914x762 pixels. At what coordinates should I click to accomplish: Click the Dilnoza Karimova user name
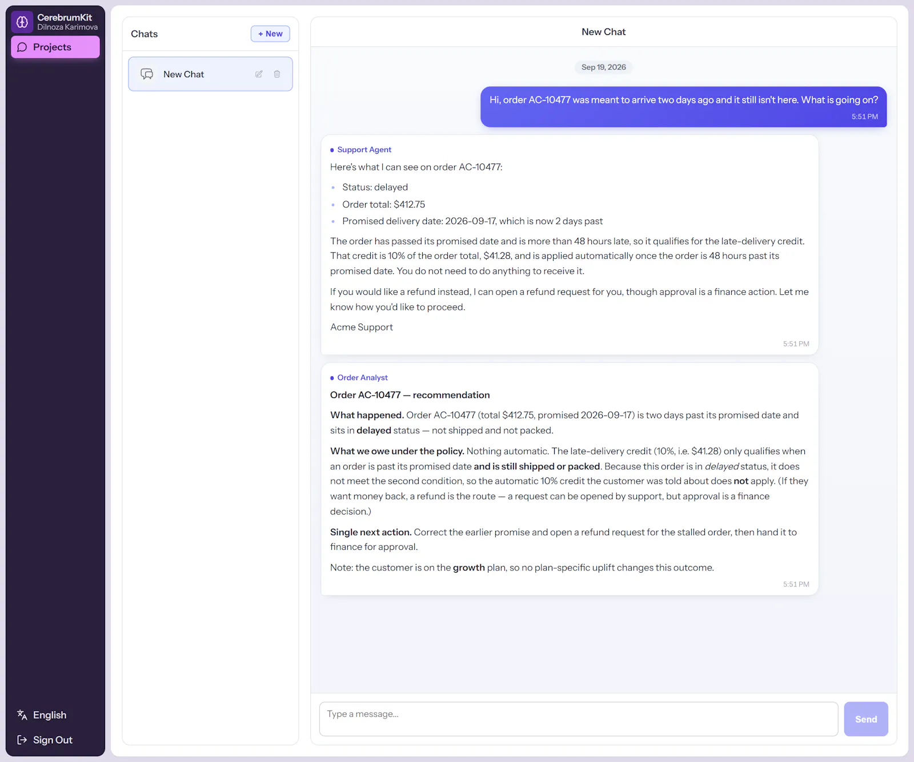[67, 27]
